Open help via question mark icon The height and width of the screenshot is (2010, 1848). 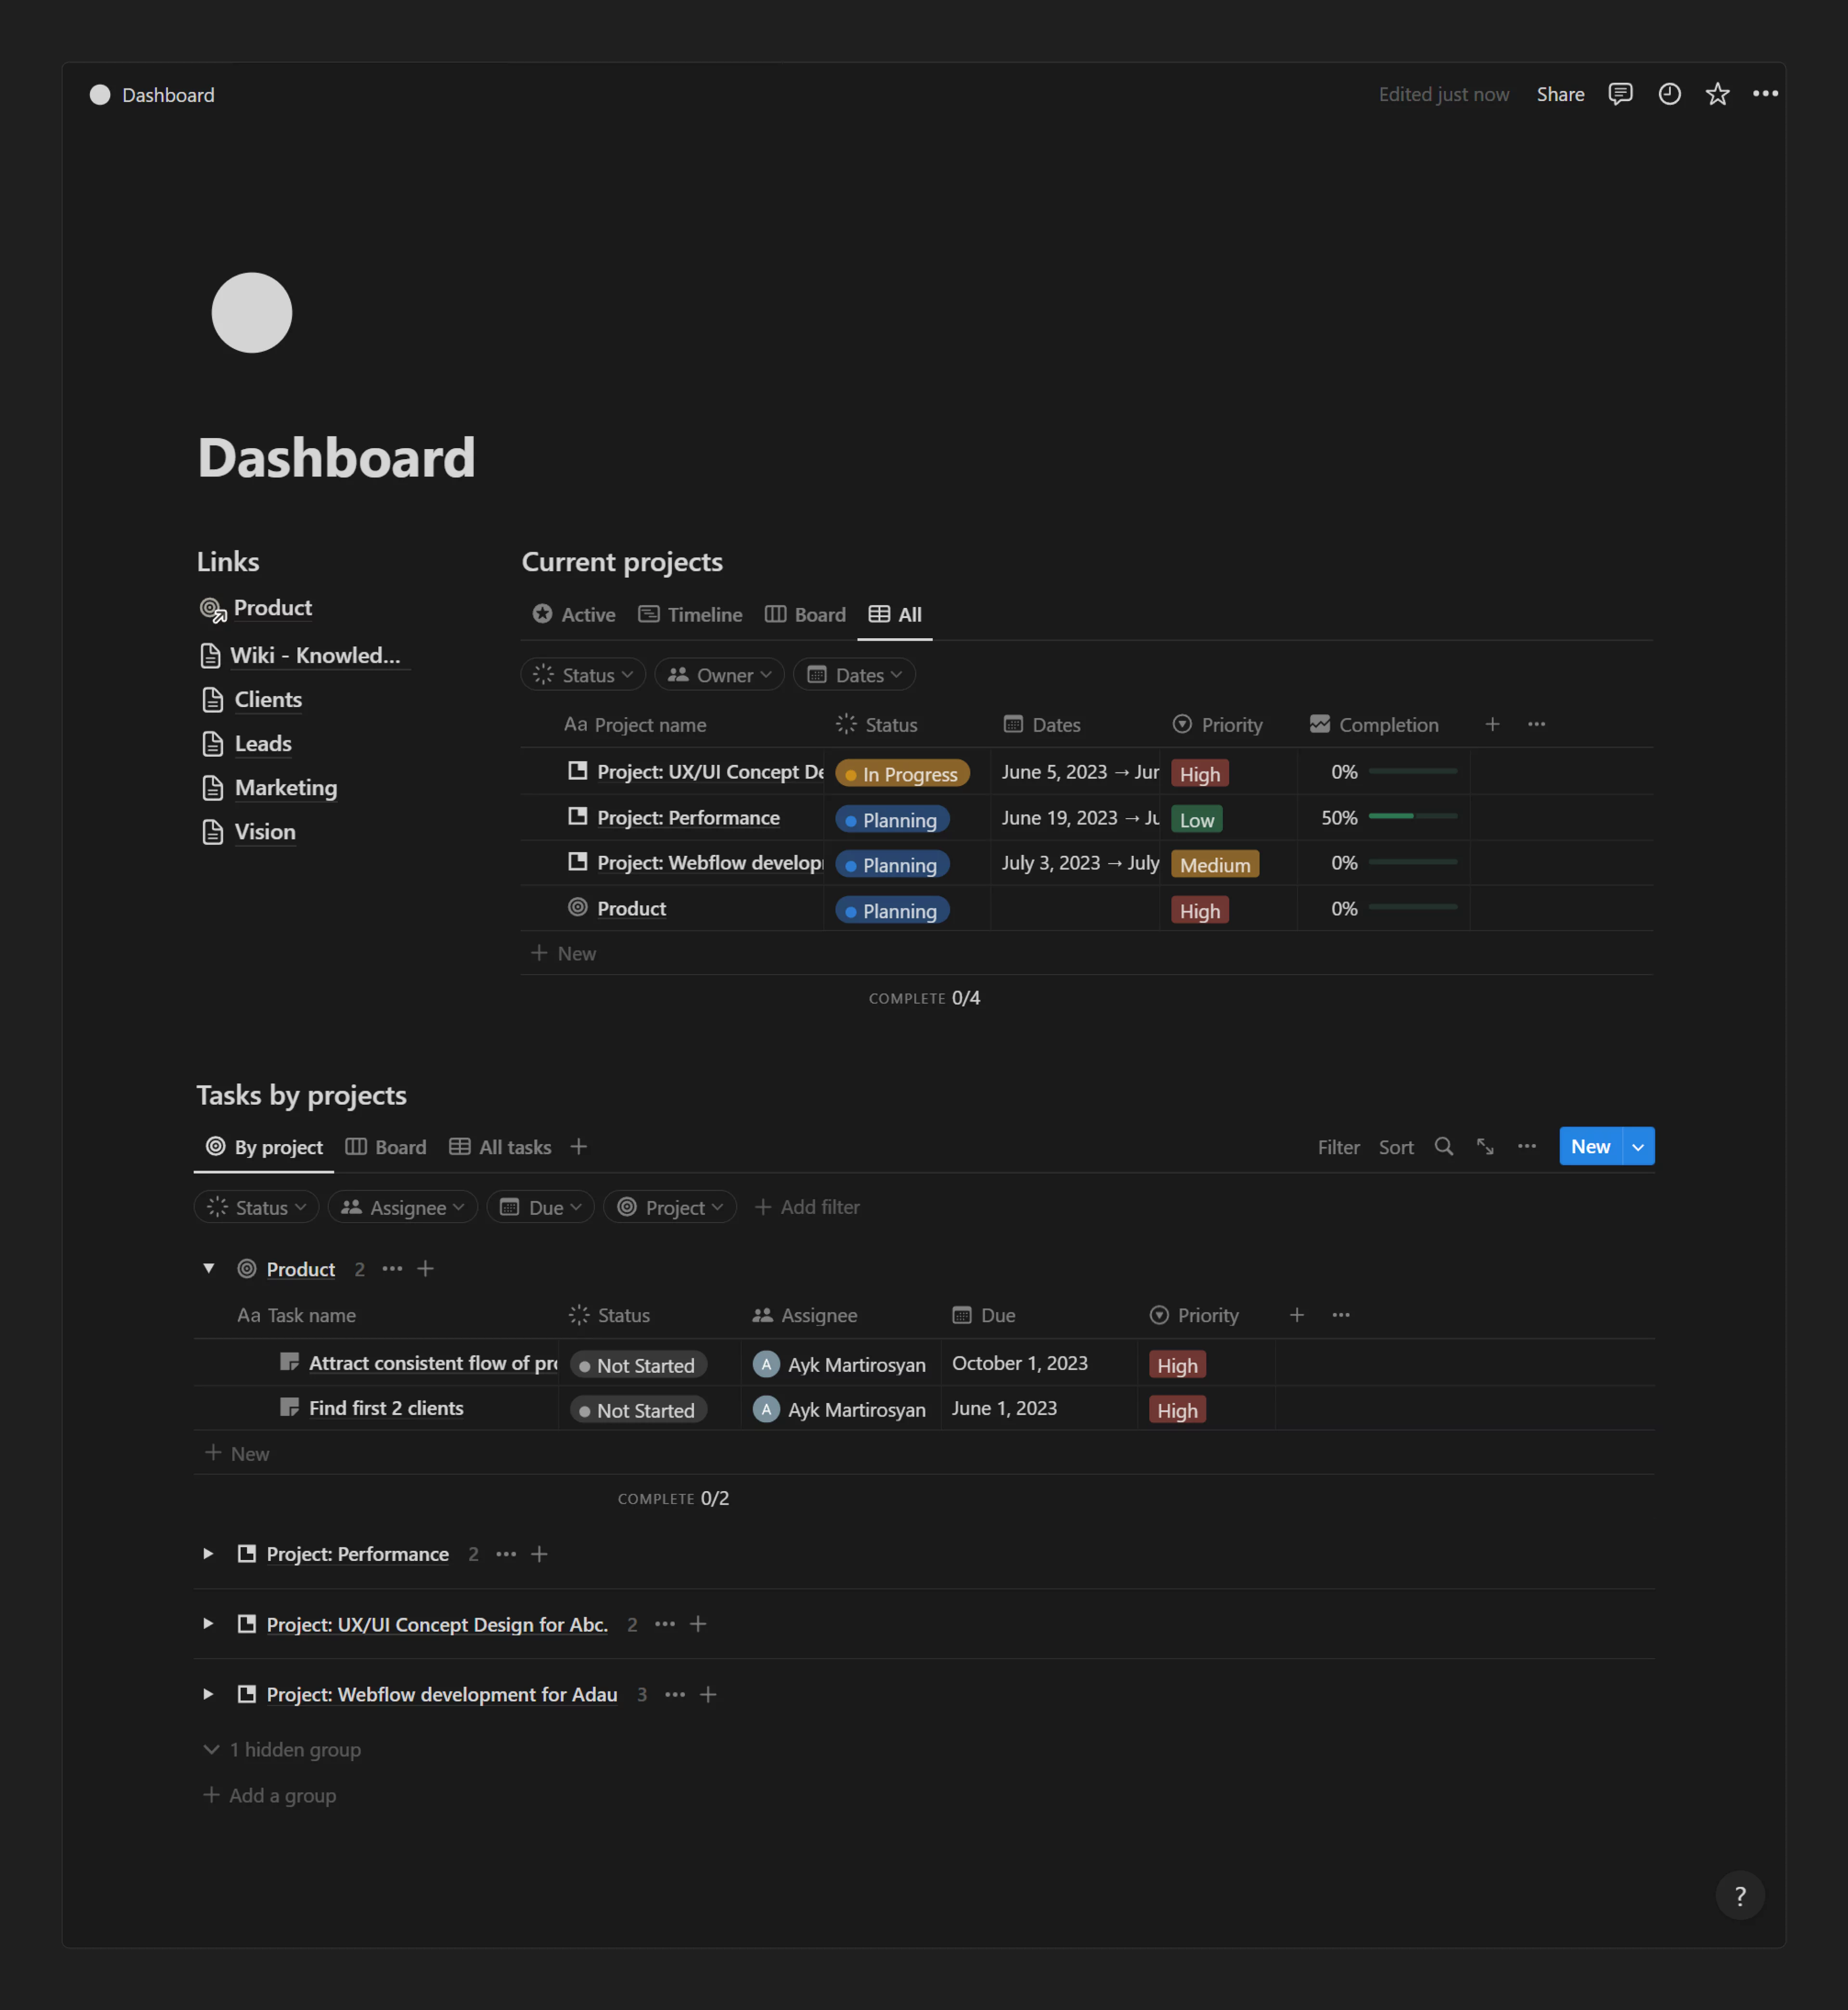click(x=1740, y=1895)
